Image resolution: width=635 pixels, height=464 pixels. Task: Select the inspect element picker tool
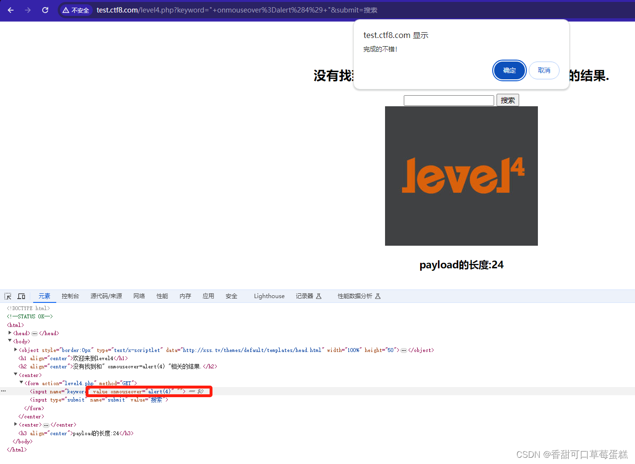point(7,296)
